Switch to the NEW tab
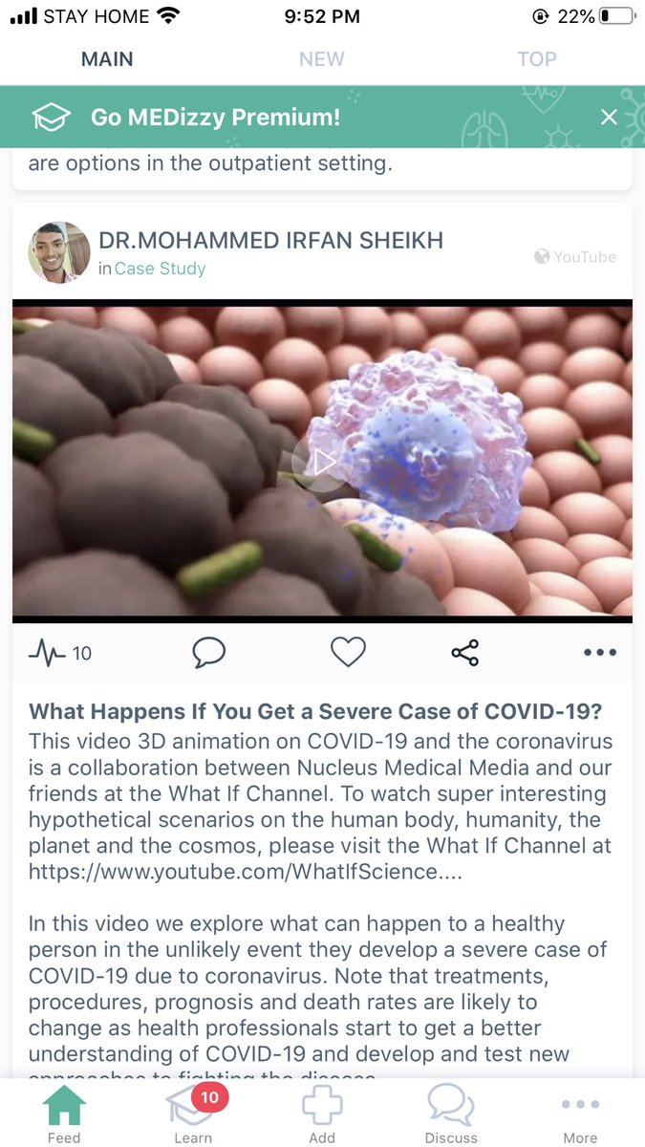The width and height of the screenshot is (645, 1147). [322, 59]
